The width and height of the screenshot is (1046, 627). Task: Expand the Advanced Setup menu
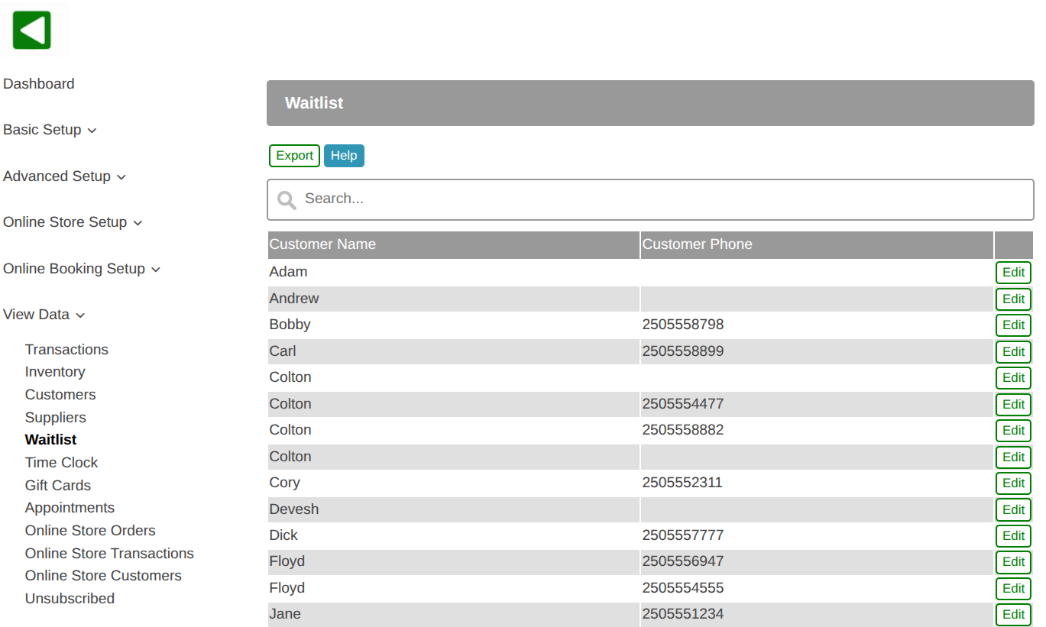coord(64,176)
